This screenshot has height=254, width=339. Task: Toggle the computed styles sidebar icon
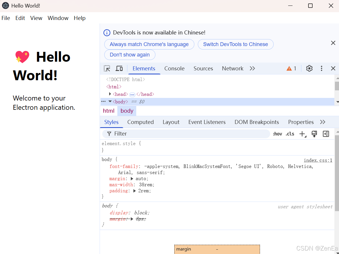point(326,134)
